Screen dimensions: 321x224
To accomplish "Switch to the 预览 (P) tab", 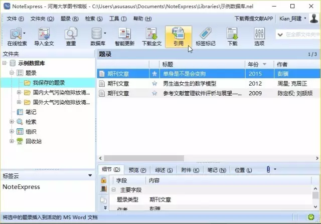I will coord(137,170).
